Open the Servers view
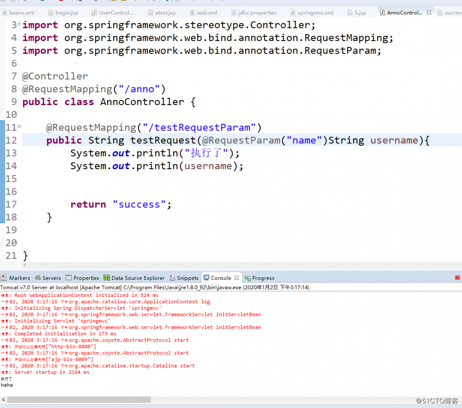Viewport: 462px width, 408px height. pyautogui.click(x=48, y=278)
